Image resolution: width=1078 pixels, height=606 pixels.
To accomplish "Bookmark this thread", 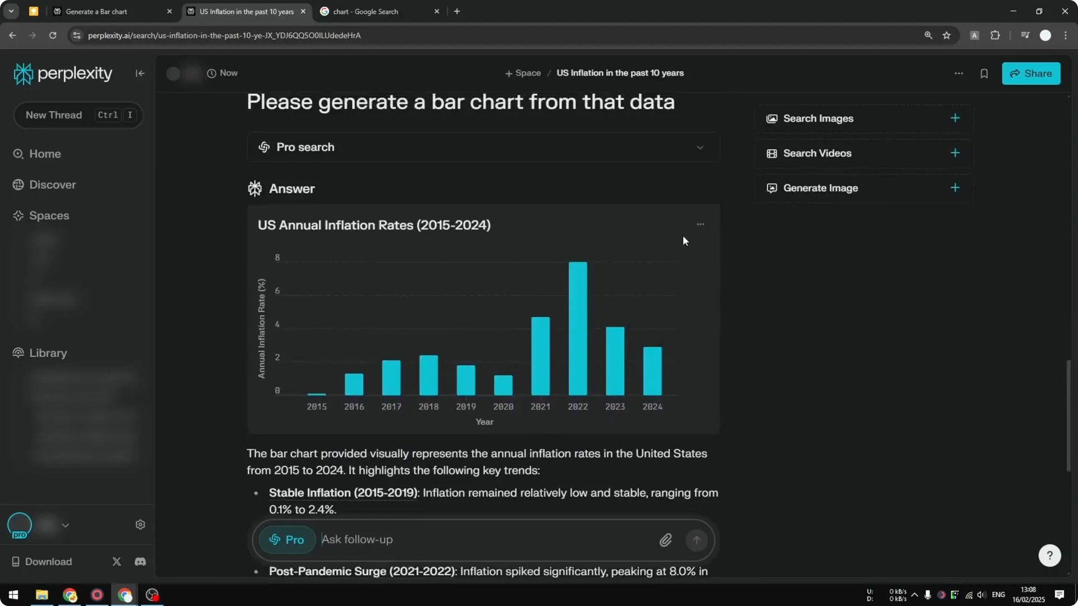I will point(984,74).
